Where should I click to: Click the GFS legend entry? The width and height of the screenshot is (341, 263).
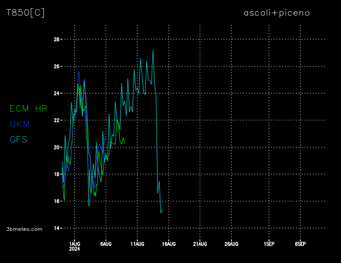[x=18, y=139]
